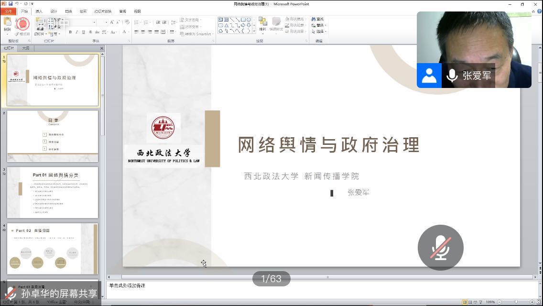
Task: Adjust the zoom slider in status bar
Action: tap(515, 302)
